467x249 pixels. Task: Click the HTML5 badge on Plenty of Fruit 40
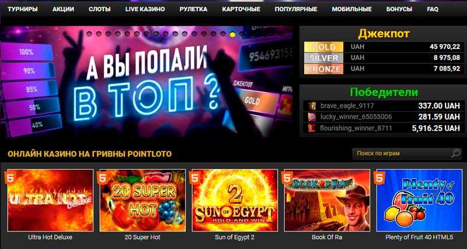379,178
